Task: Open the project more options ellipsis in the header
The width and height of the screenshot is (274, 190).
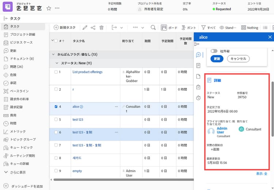Action: [x=57, y=8]
